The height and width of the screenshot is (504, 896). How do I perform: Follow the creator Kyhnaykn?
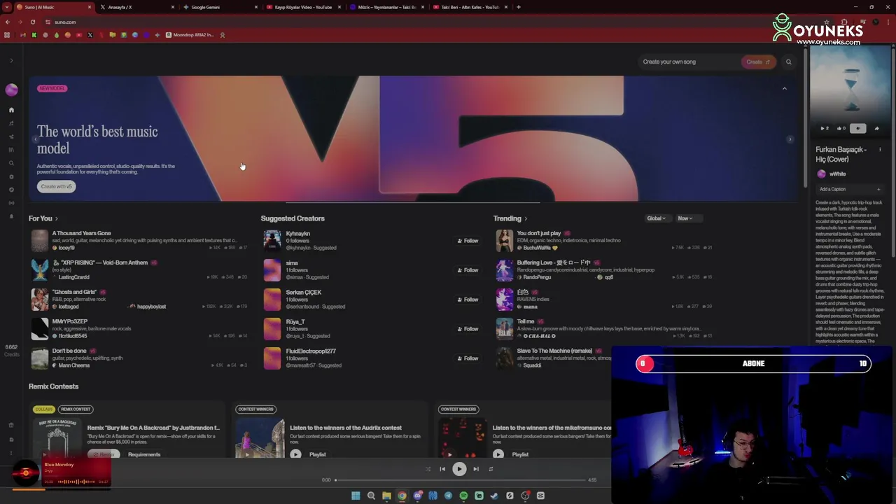point(468,241)
